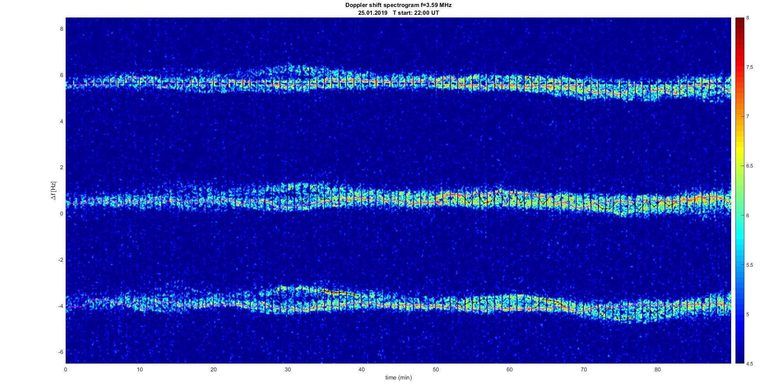Click the subtitle '25.01.2019 T start: 22:00 UT'
The image size is (777, 390).
(399, 12)
